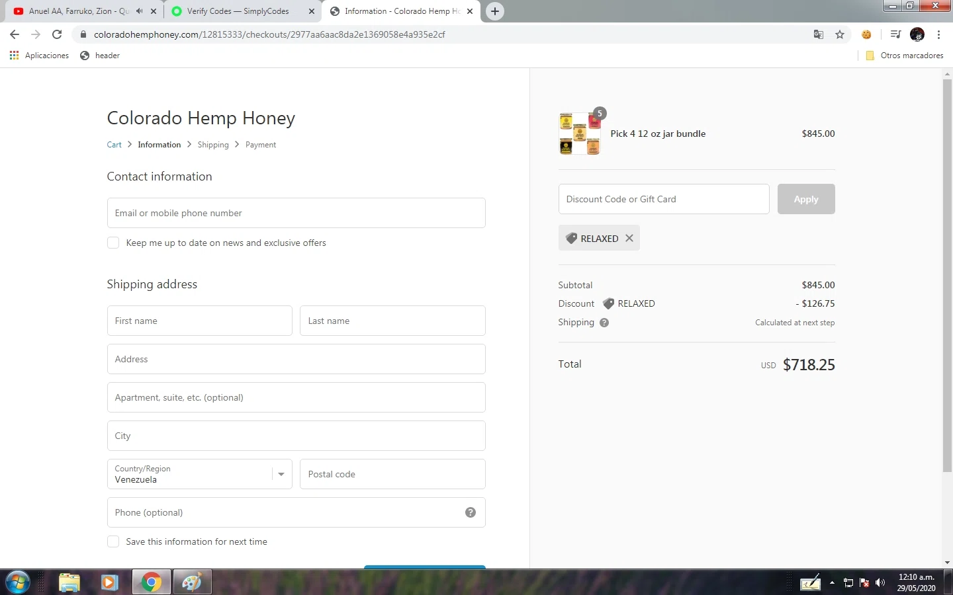Image resolution: width=953 pixels, height=595 pixels.
Task: Click the Postal code field
Action: point(392,474)
